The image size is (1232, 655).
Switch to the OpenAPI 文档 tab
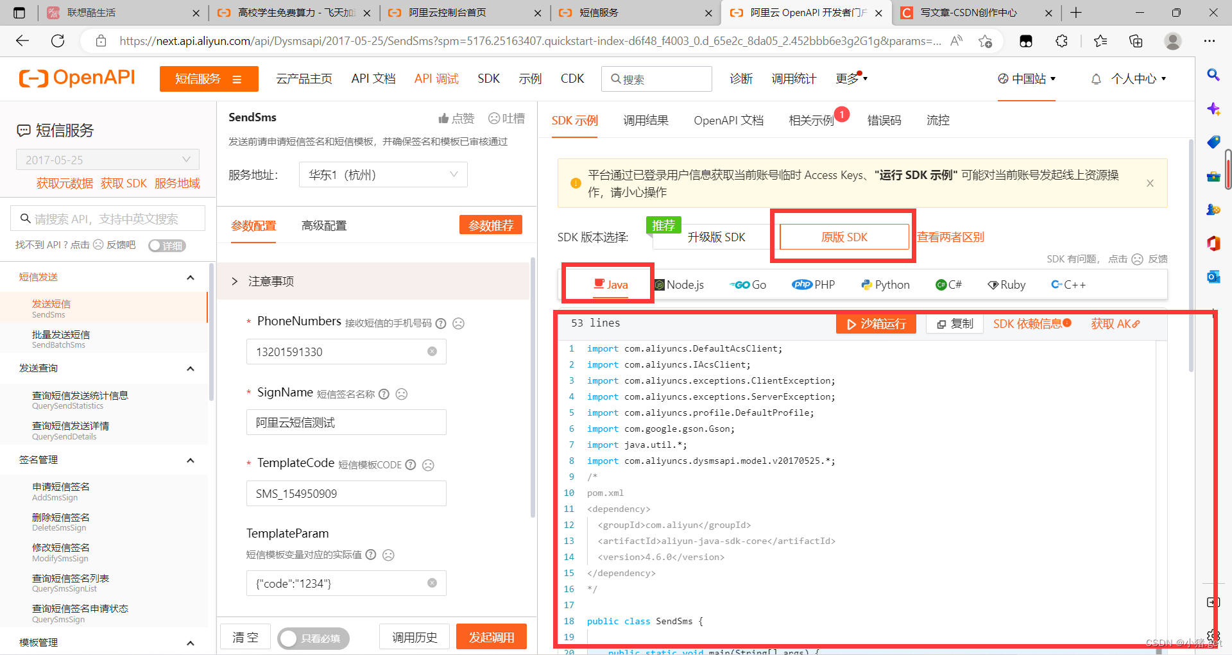[x=728, y=120]
